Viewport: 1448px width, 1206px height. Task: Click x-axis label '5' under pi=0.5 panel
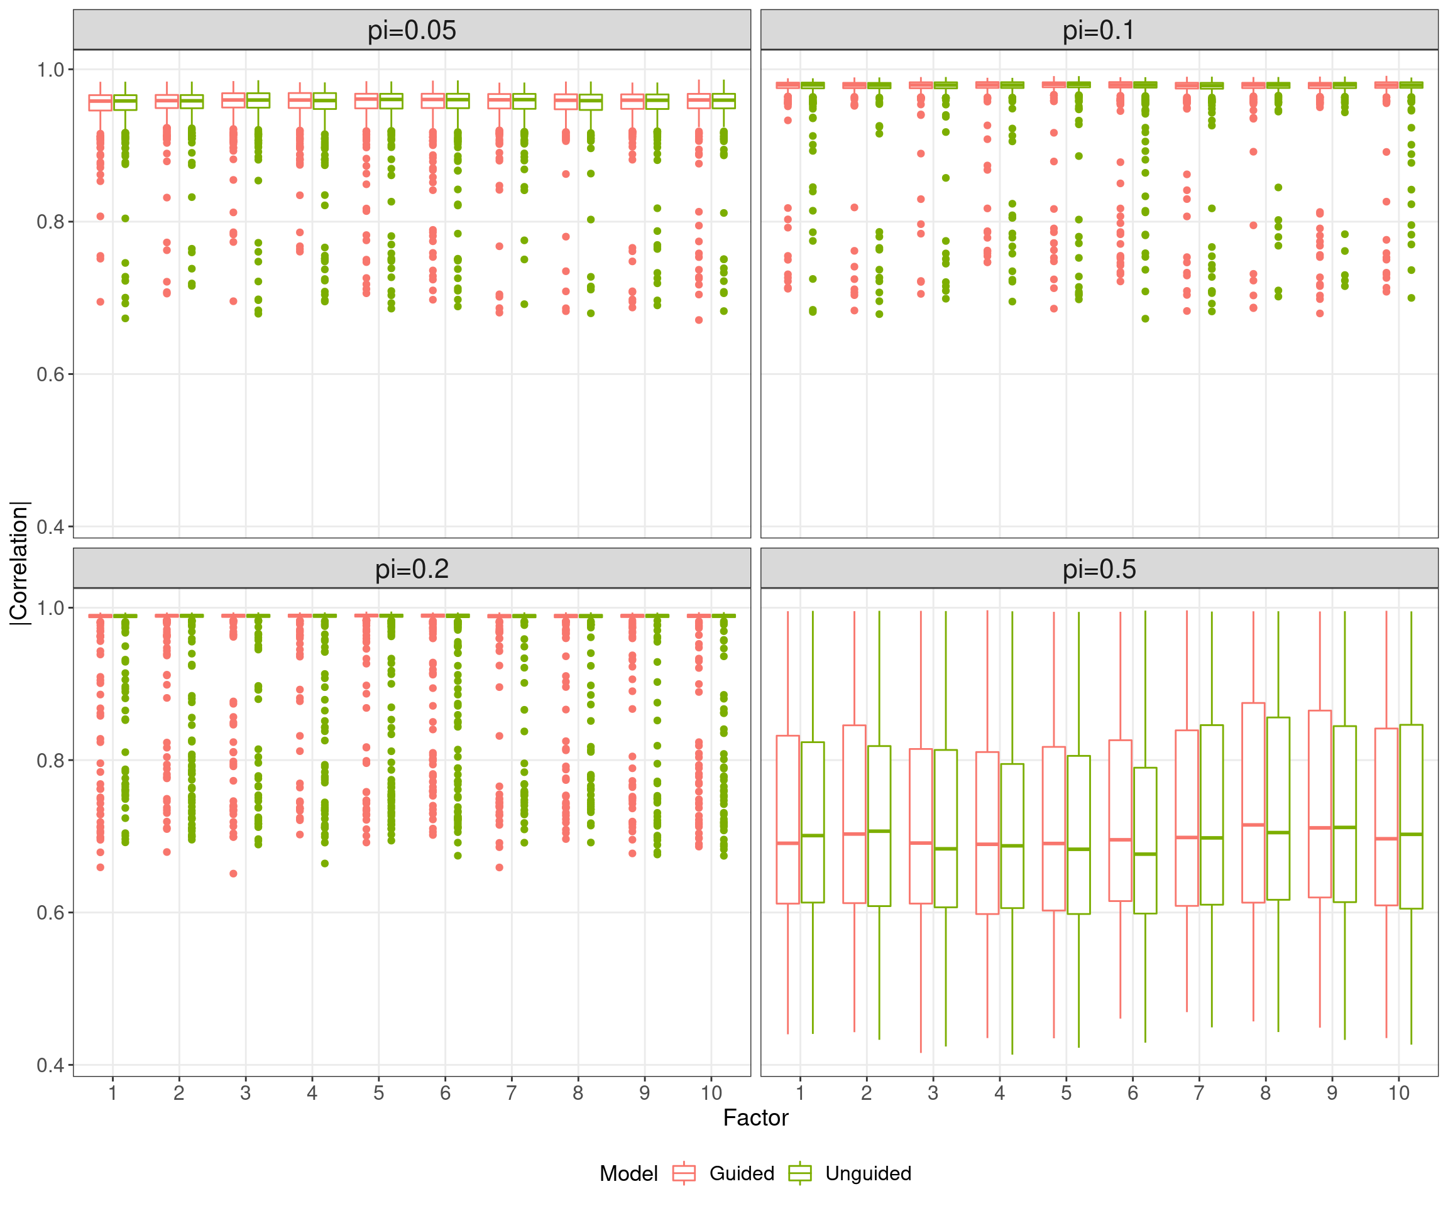[1066, 1093]
